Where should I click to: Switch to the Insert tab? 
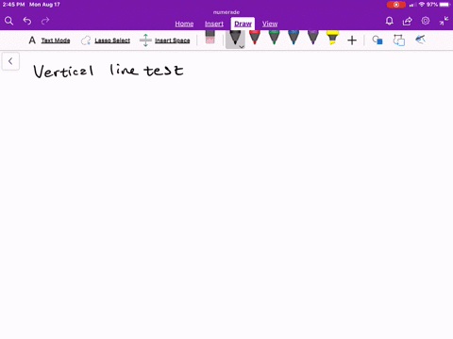tap(214, 24)
